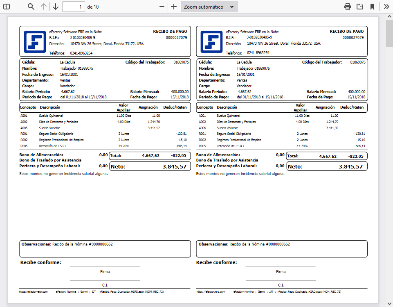Viewport: 393px width, 307px height.
Task: Save the PDF document
Action: (x=360, y=6)
